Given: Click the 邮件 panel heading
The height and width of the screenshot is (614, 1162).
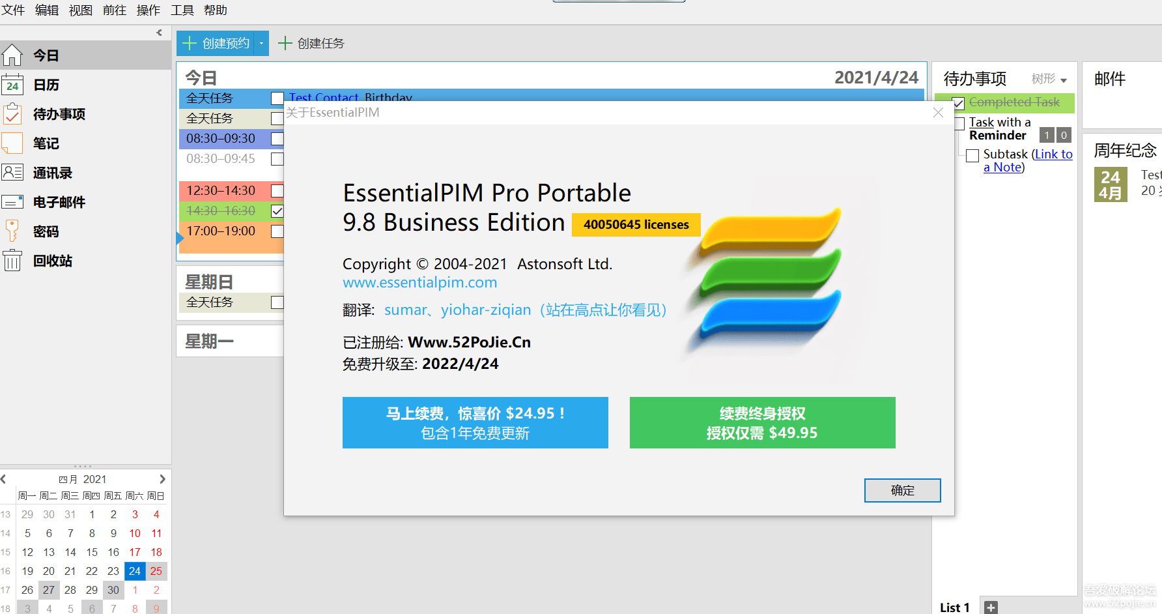Looking at the screenshot, I should click(x=1110, y=79).
